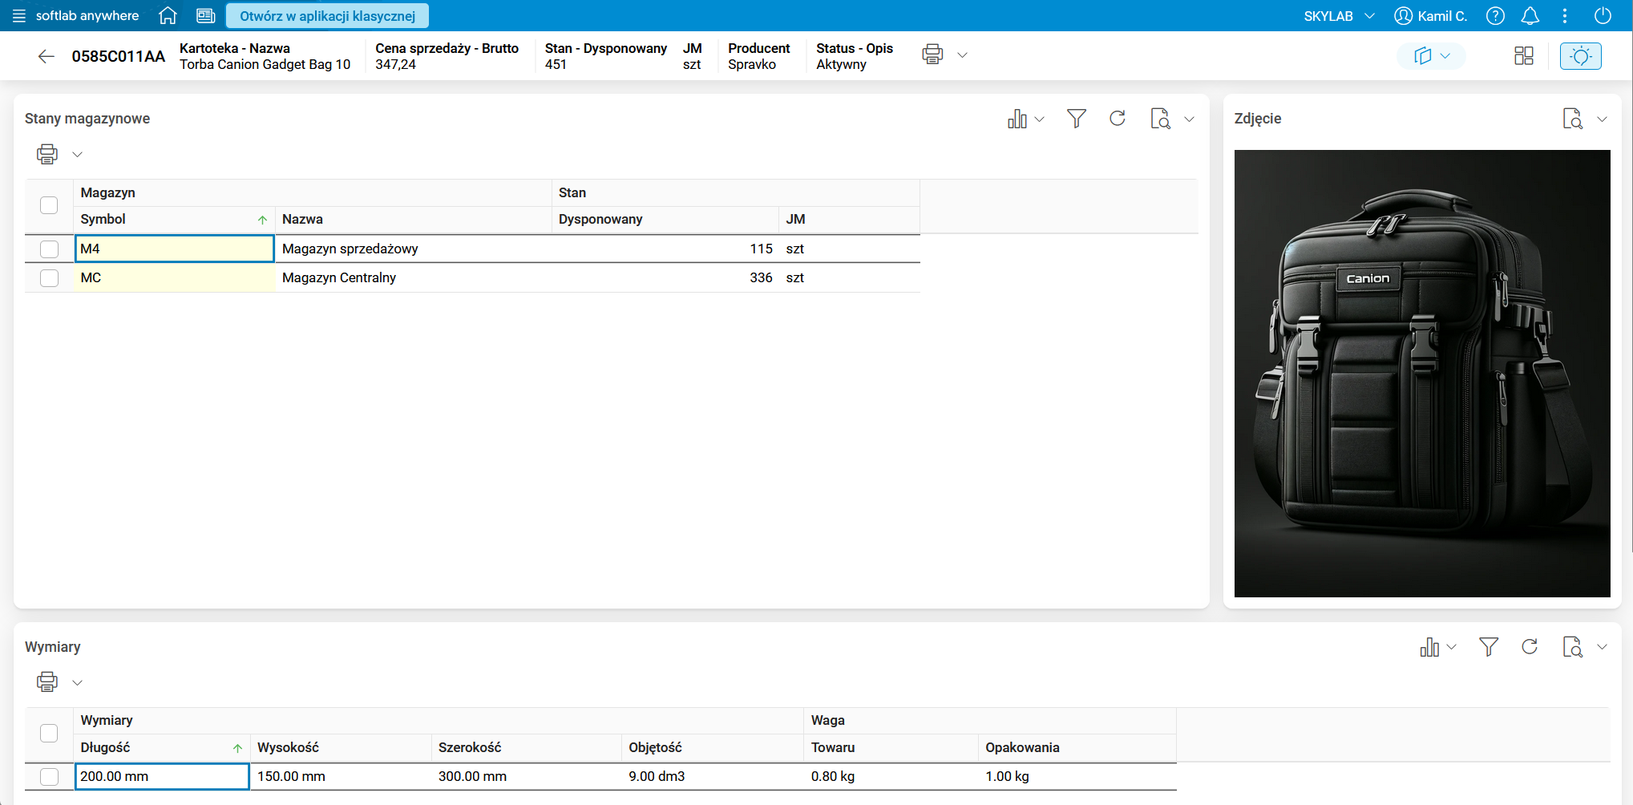This screenshot has width=1633, height=805.
Task: Select all rows in Wymiary table
Action: coord(49,734)
